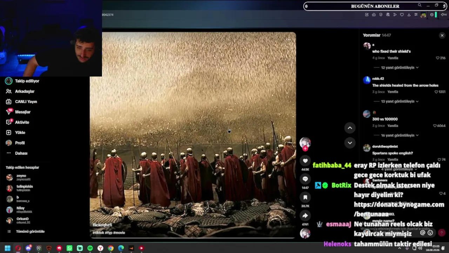Reply to 'who fixed their shield's' comment
Viewport: 449px width, 253px height.
pos(393,58)
